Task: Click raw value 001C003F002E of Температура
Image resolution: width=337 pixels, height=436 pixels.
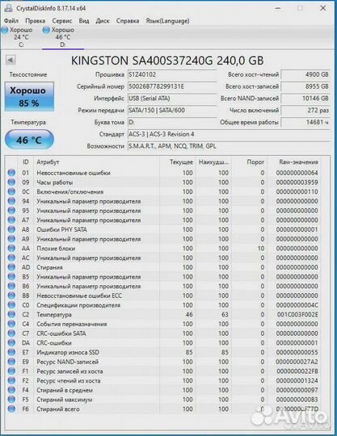Action: (297, 315)
